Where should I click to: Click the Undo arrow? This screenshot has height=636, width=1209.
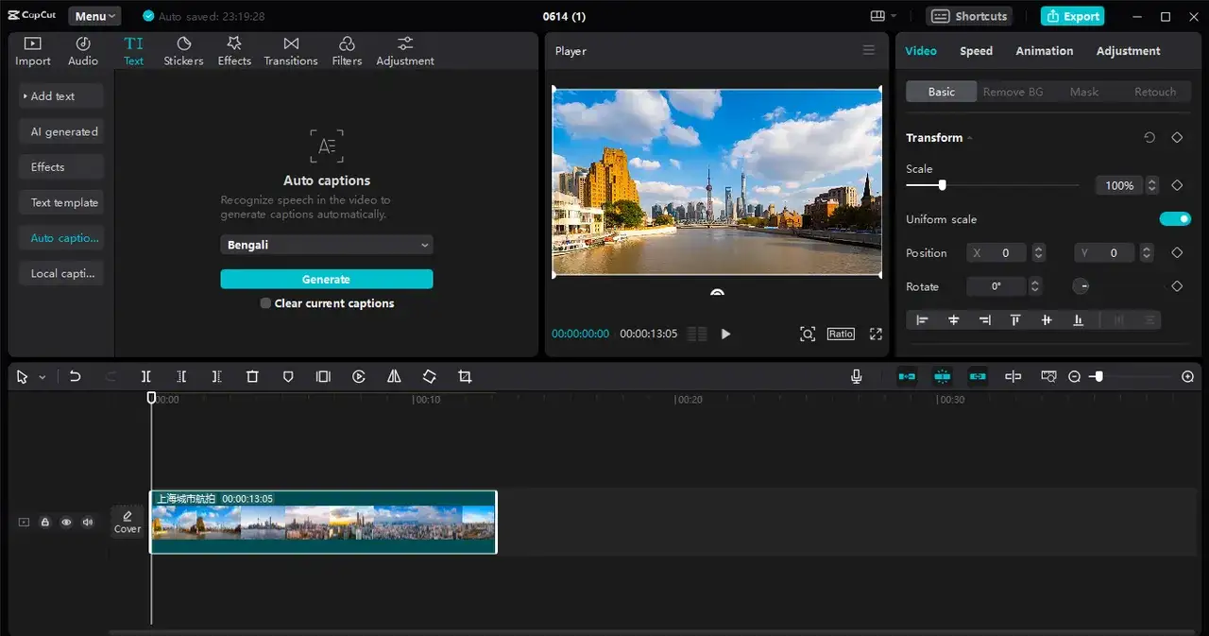(76, 376)
